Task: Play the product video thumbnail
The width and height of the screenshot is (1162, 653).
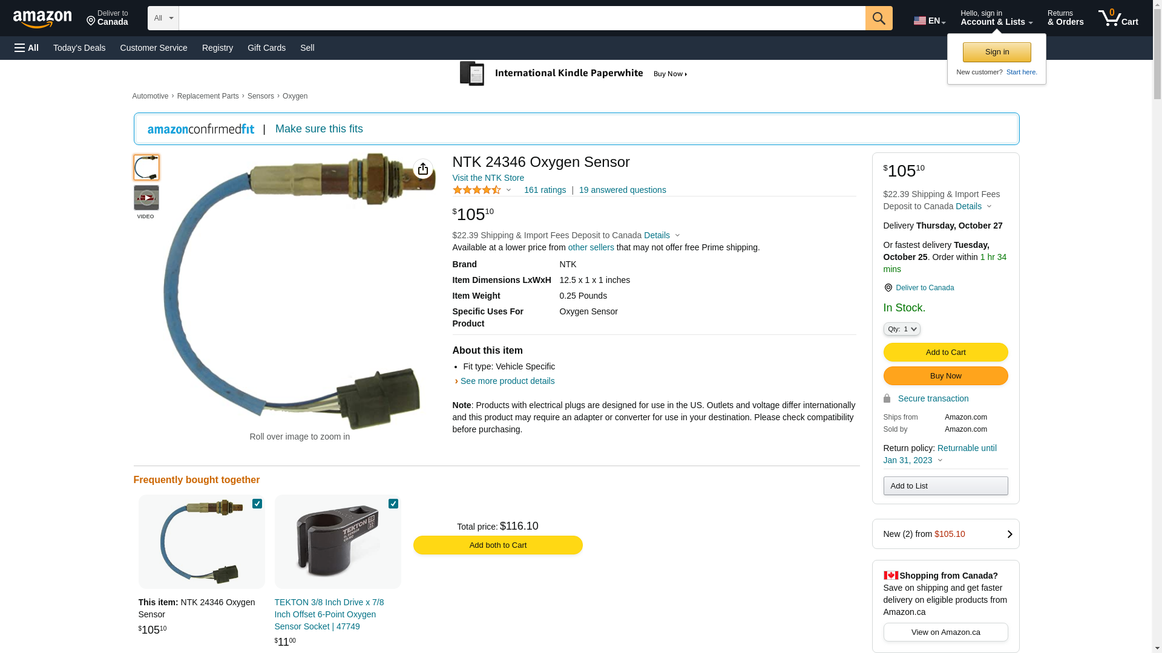Action: point(146,198)
